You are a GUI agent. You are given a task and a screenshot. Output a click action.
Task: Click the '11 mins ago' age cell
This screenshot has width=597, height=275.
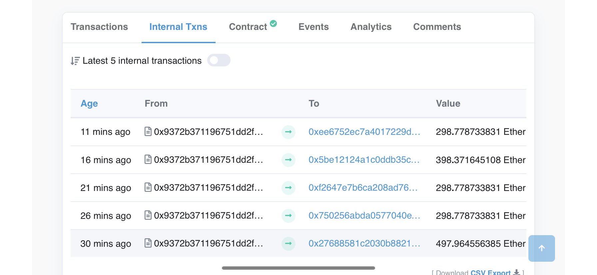tap(105, 132)
